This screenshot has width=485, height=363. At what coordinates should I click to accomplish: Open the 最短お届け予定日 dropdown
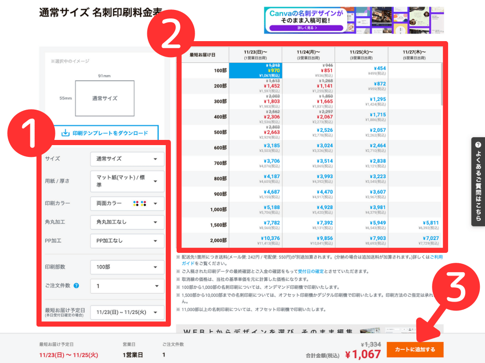pyautogui.click(x=127, y=312)
